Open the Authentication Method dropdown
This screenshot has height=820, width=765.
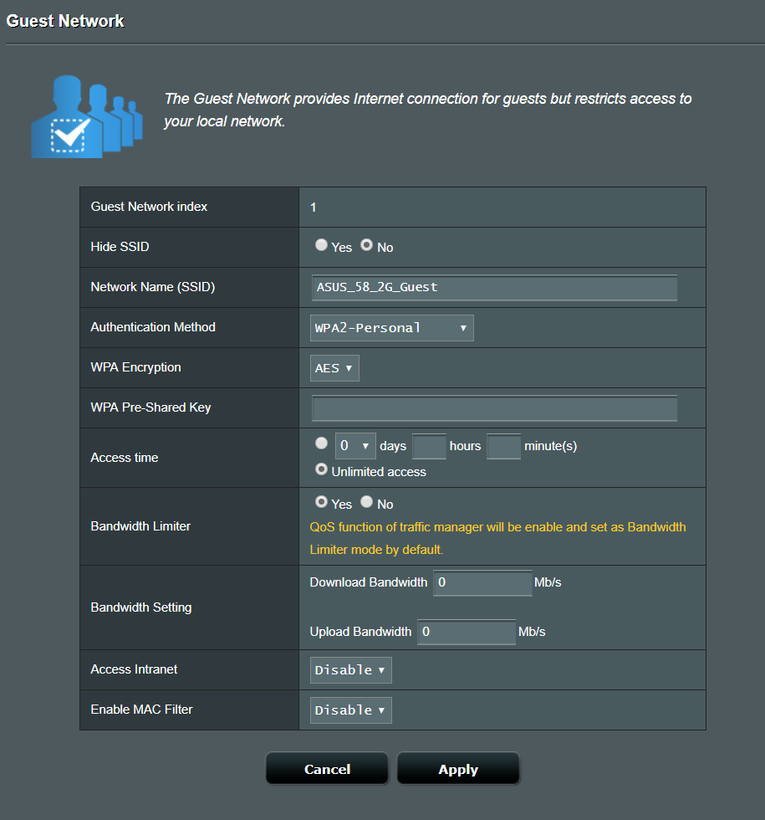click(392, 328)
